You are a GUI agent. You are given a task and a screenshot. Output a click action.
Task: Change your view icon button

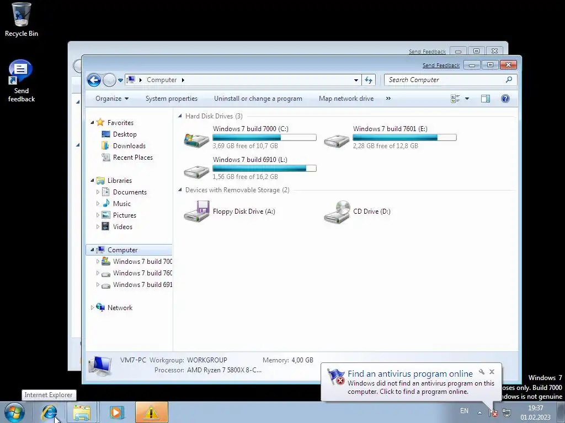pos(455,99)
